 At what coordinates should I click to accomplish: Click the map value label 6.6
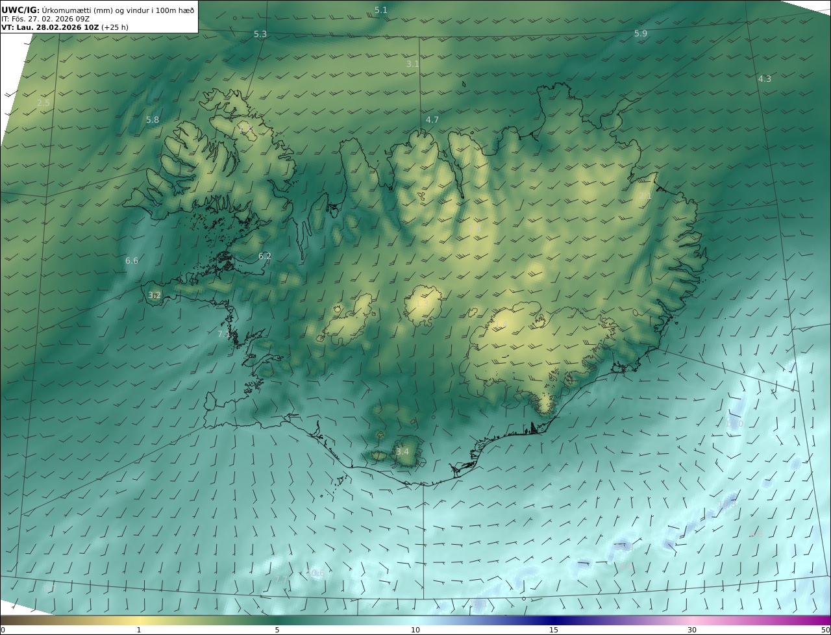[132, 260]
